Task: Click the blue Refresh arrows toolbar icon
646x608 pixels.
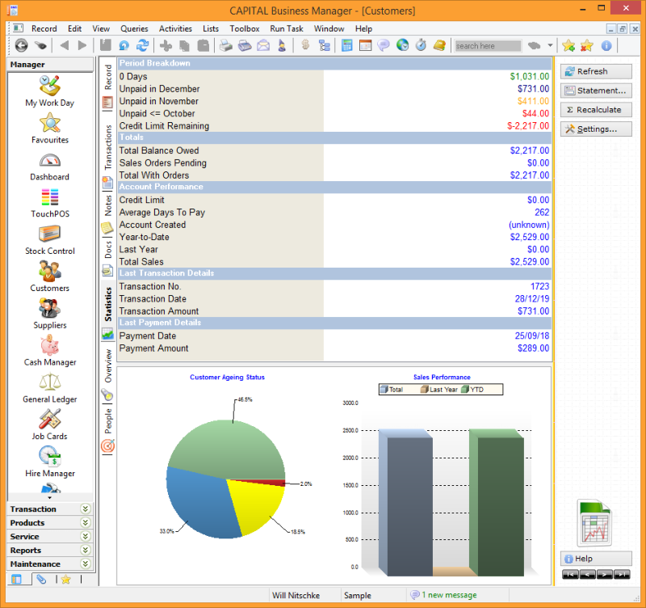Action: coord(143,45)
